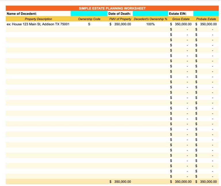Screen dimensions: 221x186
Task: Click the cyan input cell for Estate EIN
Action: [206, 14]
